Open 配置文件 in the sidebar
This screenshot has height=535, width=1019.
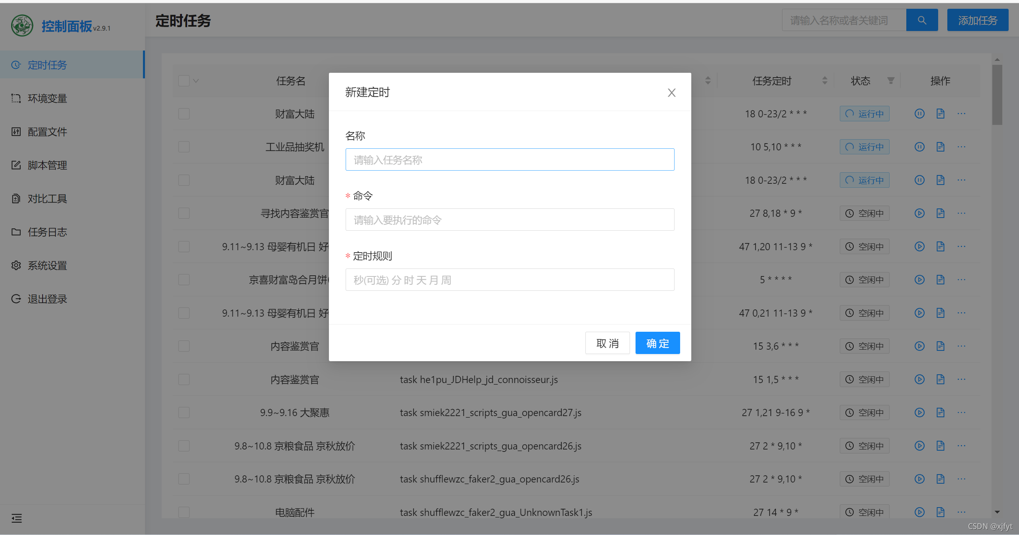(72, 132)
